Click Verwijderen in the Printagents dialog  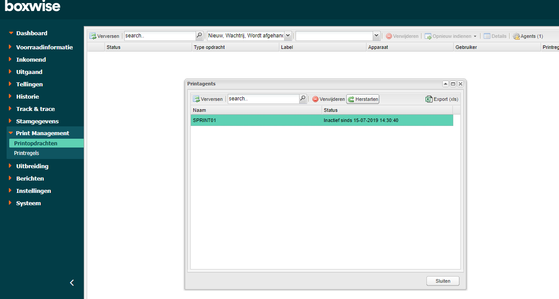(329, 99)
